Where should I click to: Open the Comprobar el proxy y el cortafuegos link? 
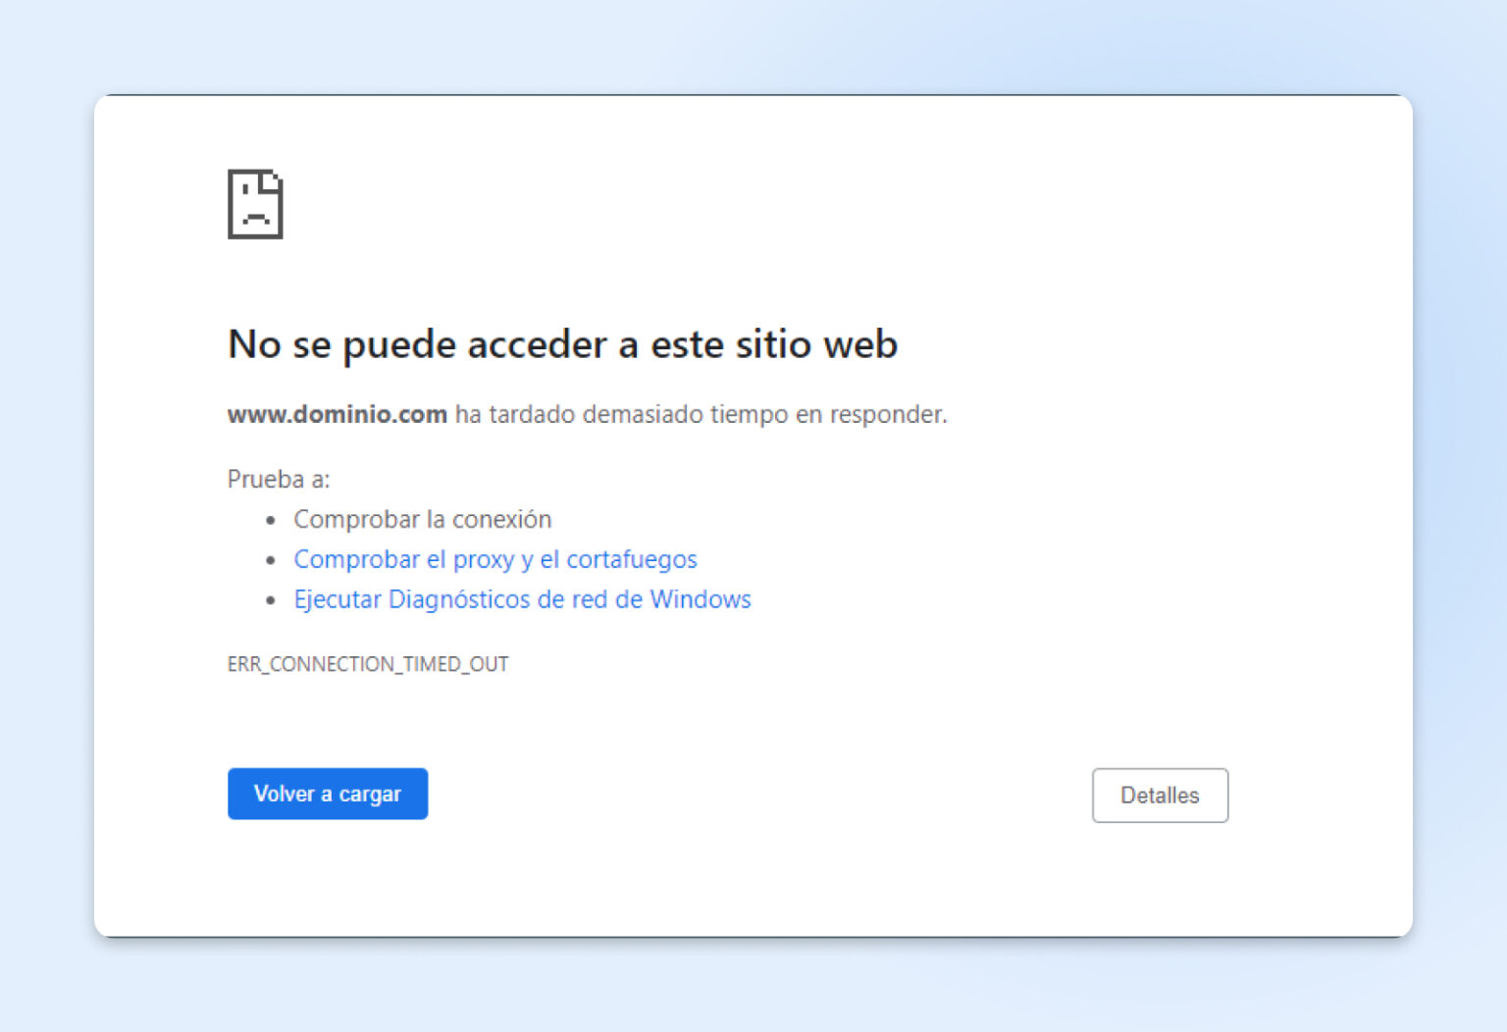tap(495, 559)
